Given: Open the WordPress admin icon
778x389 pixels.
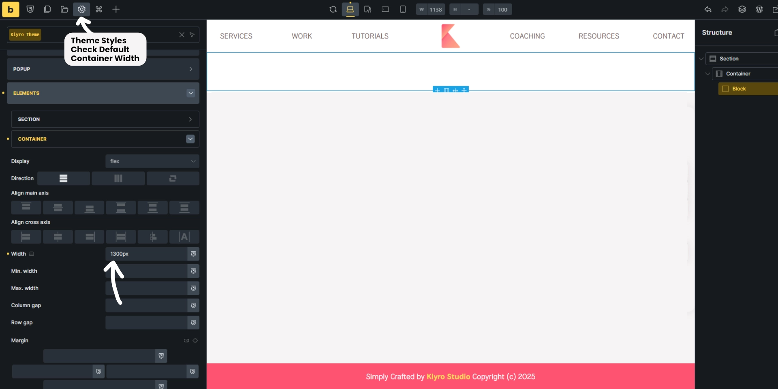Looking at the screenshot, I should [759, 9].
